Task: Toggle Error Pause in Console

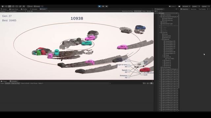Action: [34, 83]
